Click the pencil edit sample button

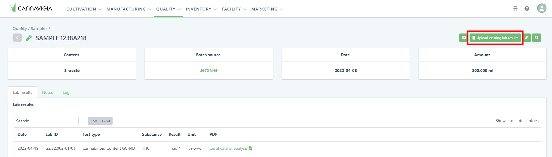527,38
